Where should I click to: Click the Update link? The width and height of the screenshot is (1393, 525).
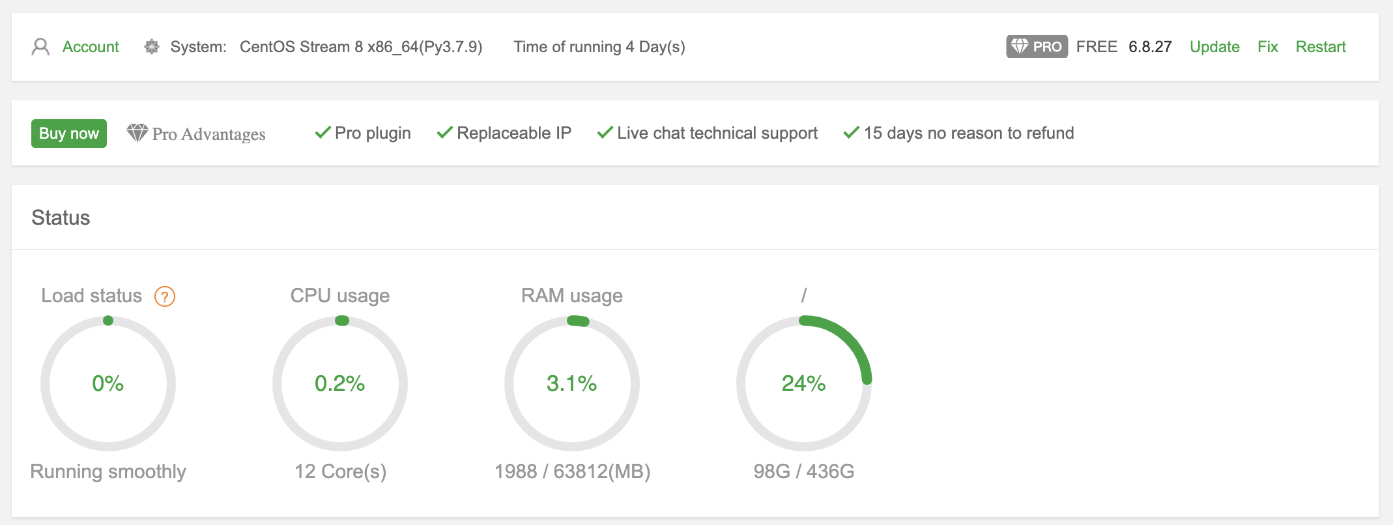click(1214, 47)
